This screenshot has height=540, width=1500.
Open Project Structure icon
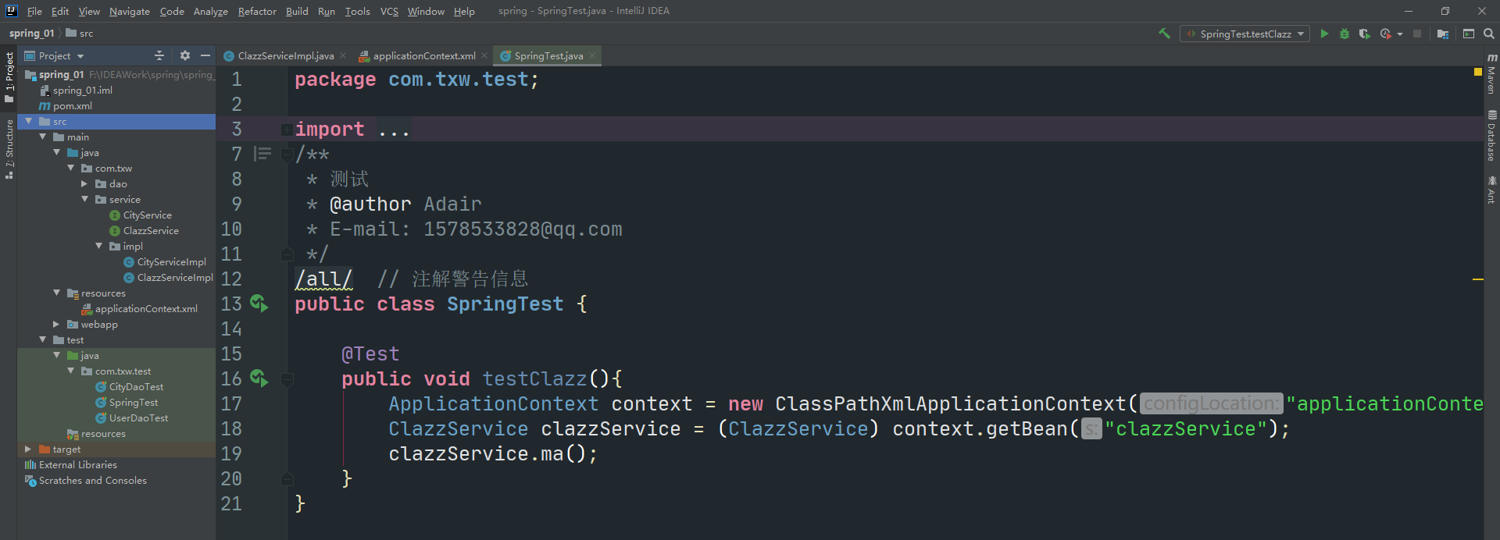pyautogui.click(x=1443, y=34)
